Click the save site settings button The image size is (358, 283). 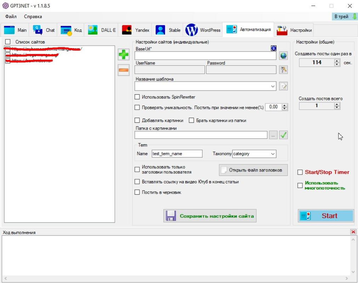tap(210, 216)
